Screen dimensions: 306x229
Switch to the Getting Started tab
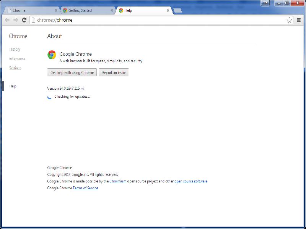click(x=88, y=11)
